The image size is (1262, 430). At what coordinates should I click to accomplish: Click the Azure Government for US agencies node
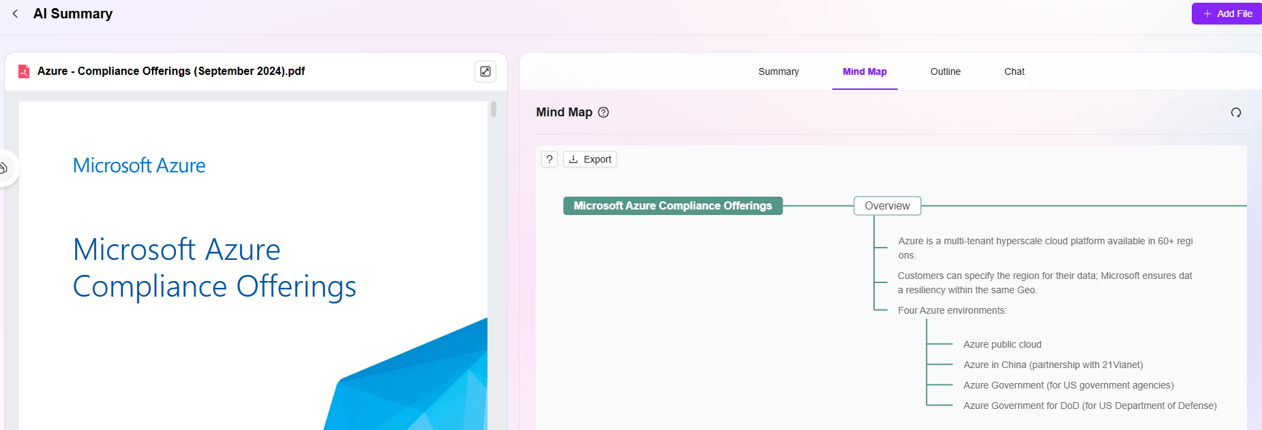[x=1068, y=385]
